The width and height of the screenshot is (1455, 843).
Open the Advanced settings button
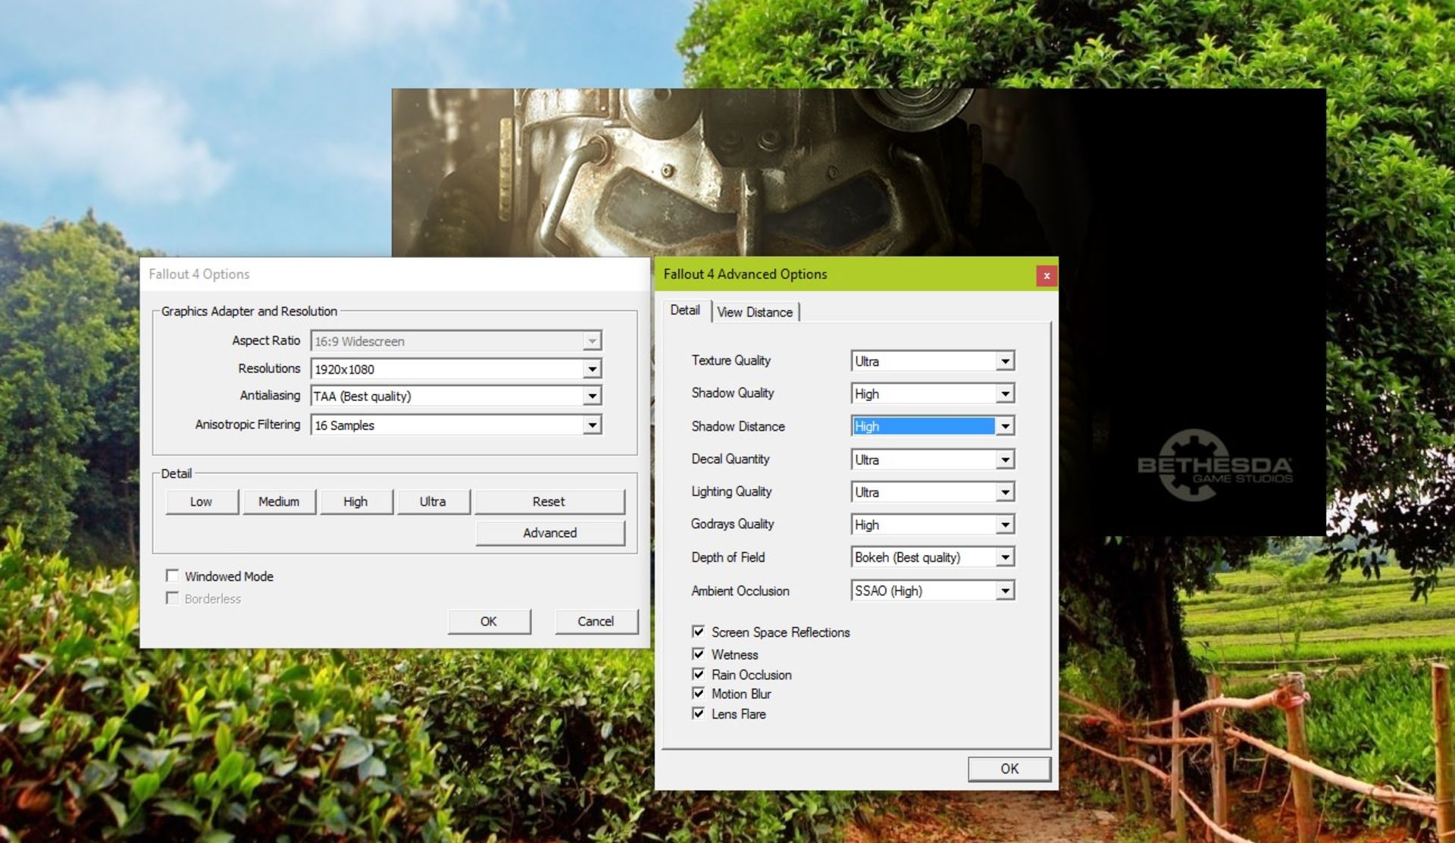[549, 533]
